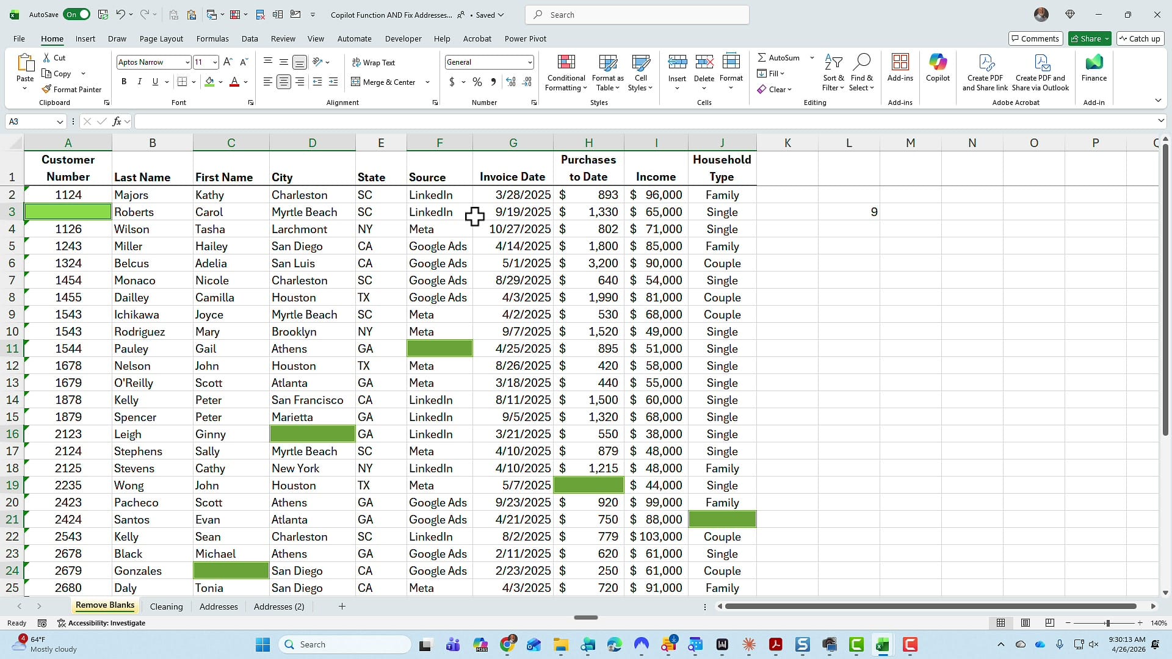1172x659 pixels.
Task: Enable italic formatting
Action: point(139,81)
